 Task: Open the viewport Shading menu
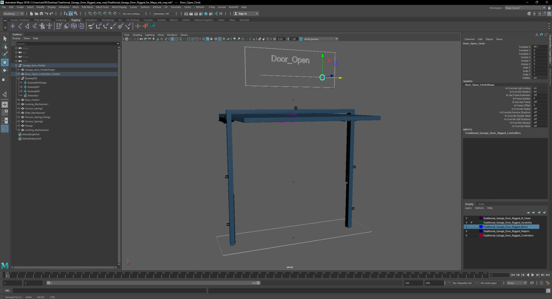(137, 35)
